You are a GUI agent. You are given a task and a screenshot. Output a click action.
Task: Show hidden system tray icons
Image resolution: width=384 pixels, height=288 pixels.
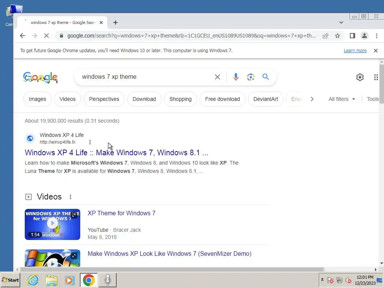pos(322,280)
